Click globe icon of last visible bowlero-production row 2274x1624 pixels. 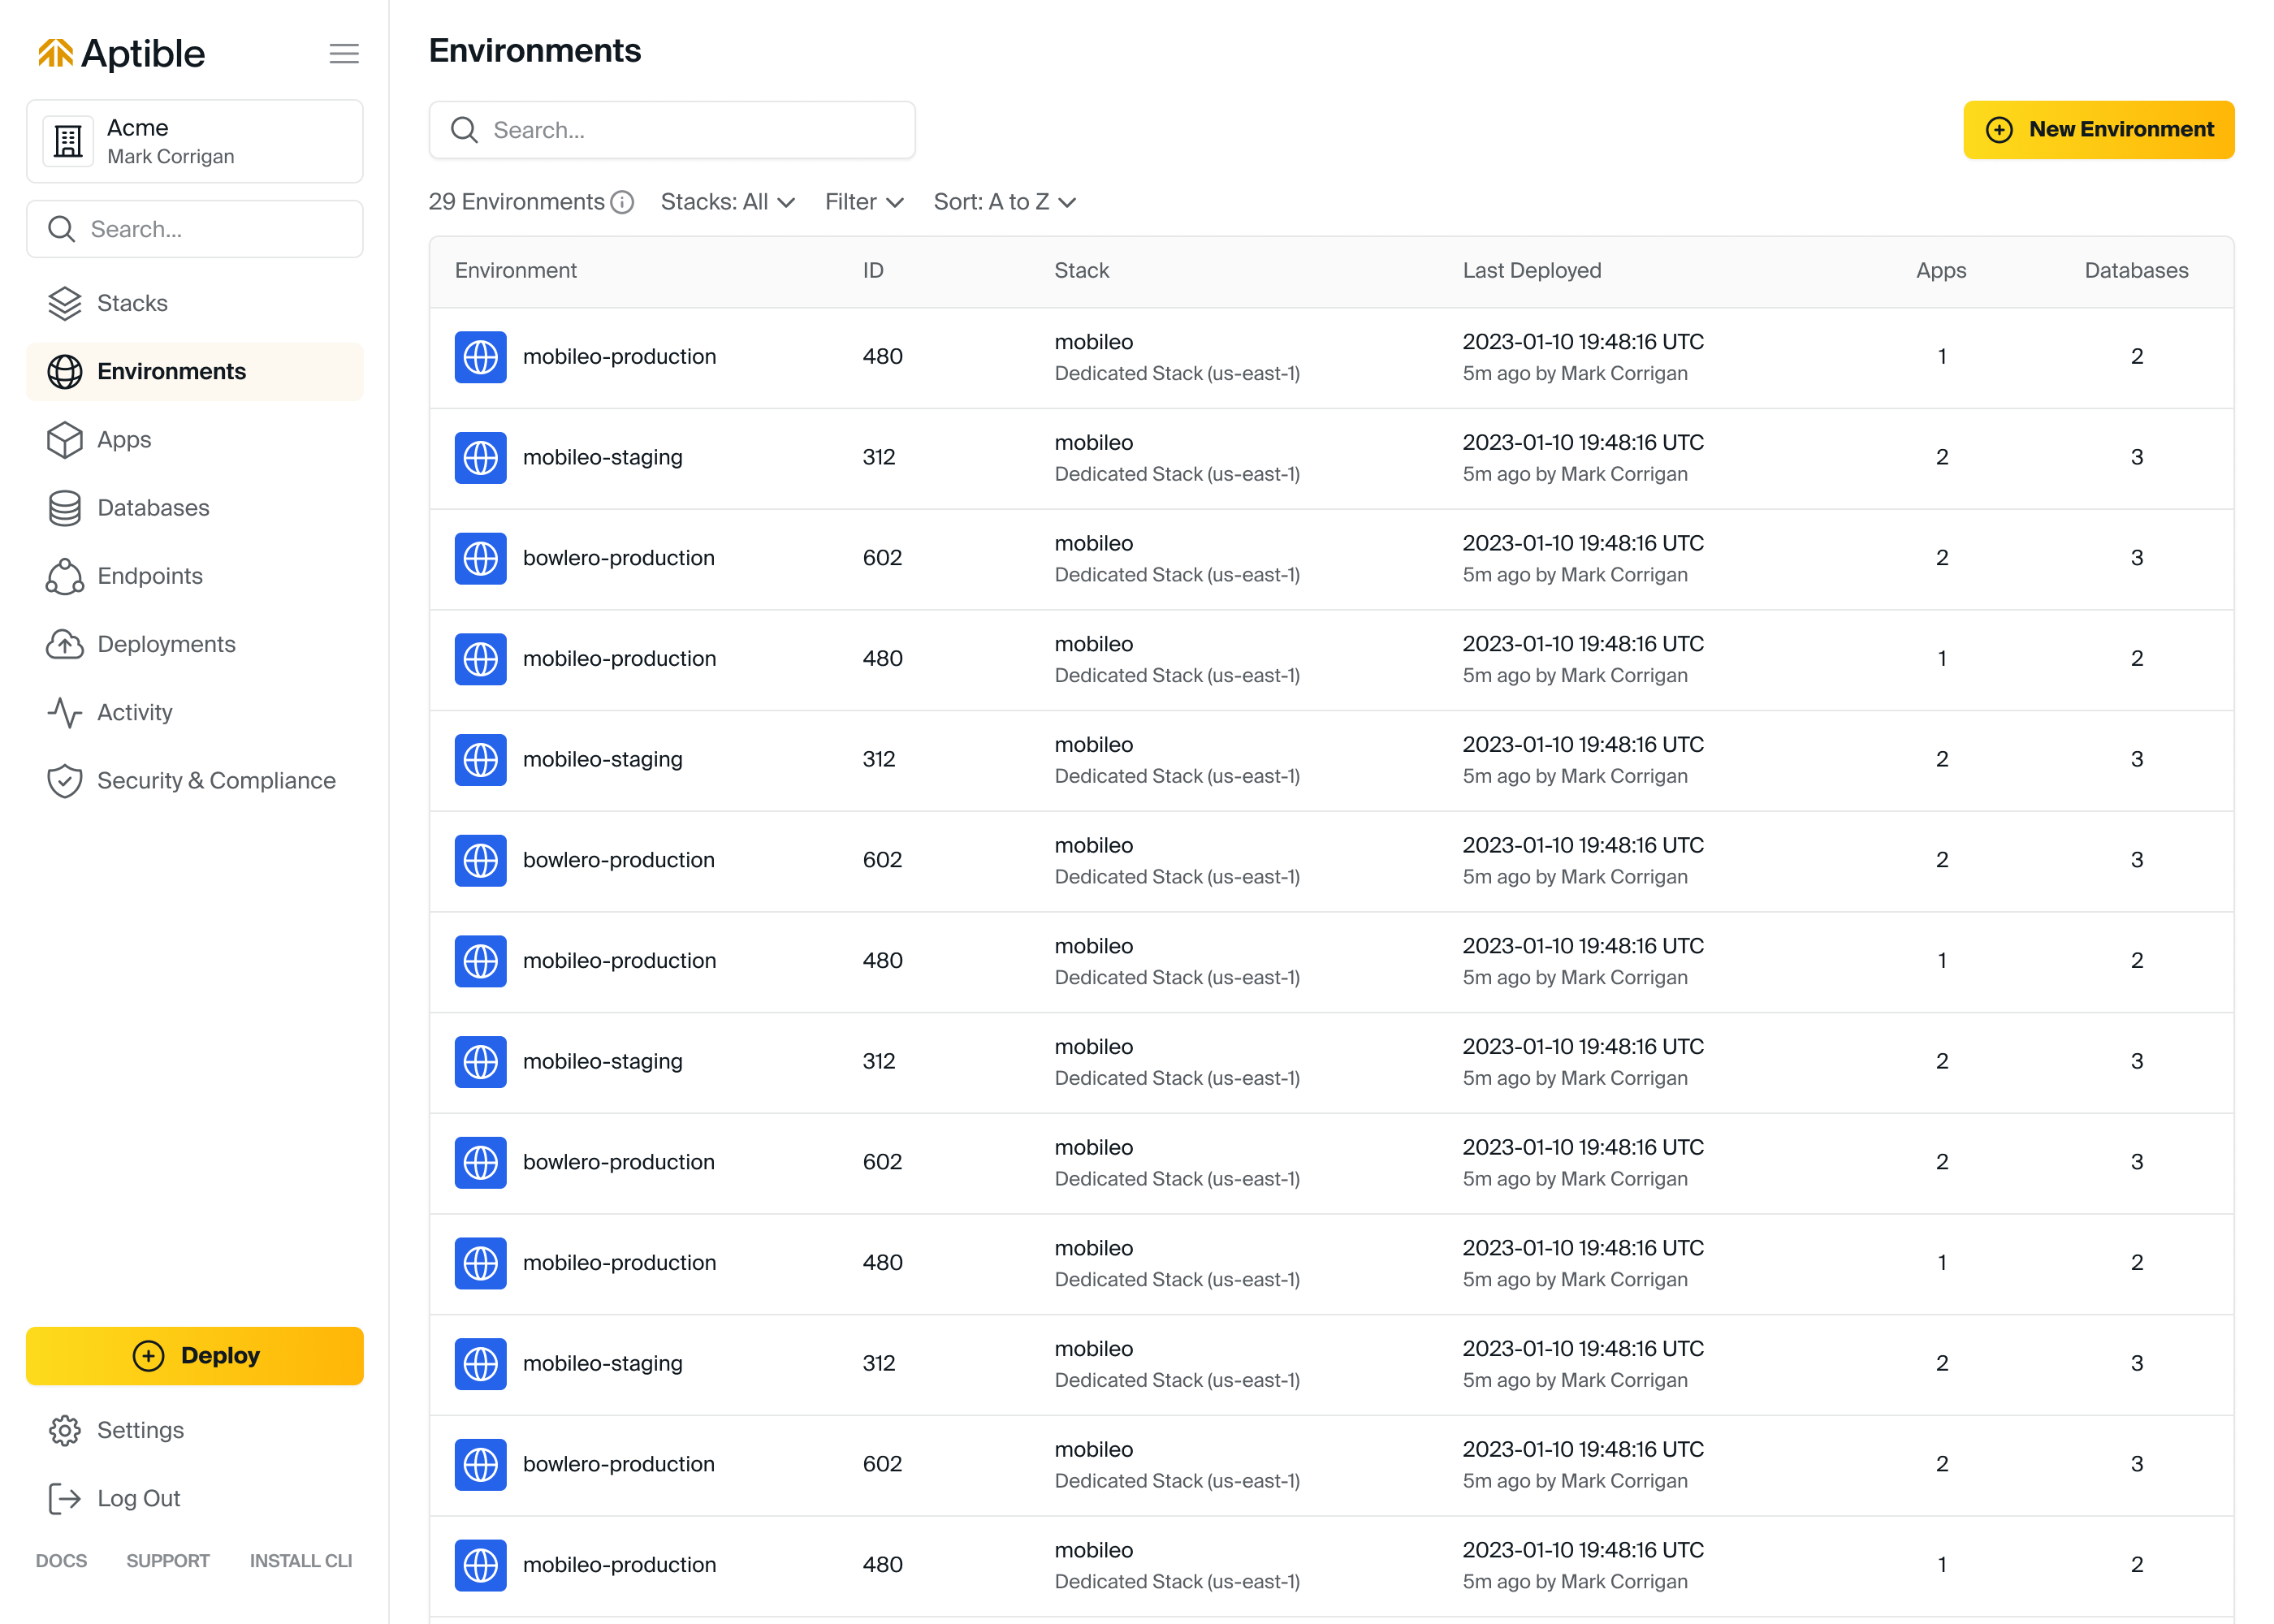pos(481,1464)
